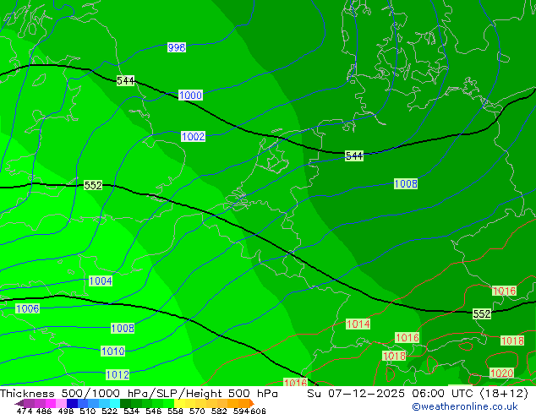Select the 1004 pressure label
The height and width of the screenshot is (414, 536).
point(100,281)
